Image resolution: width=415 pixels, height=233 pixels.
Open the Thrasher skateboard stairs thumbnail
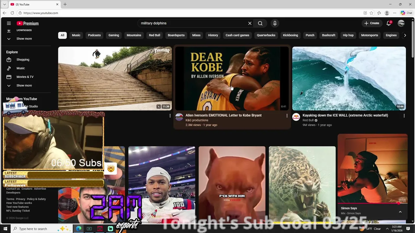coord(115,78)
